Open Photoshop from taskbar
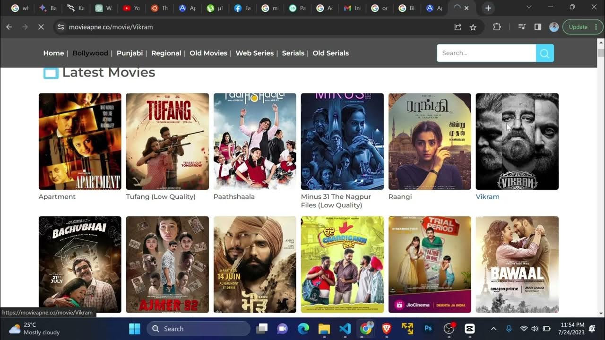The height and width of the screenshot is (340, 605). 428,329
